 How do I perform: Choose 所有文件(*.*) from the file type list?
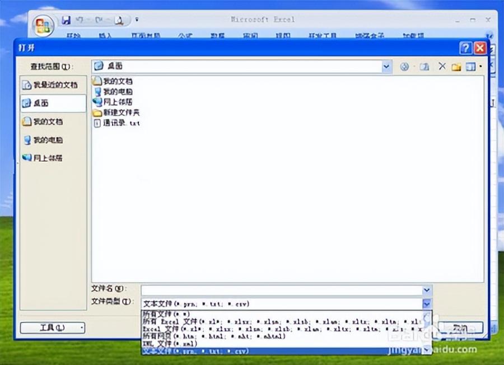282,314
